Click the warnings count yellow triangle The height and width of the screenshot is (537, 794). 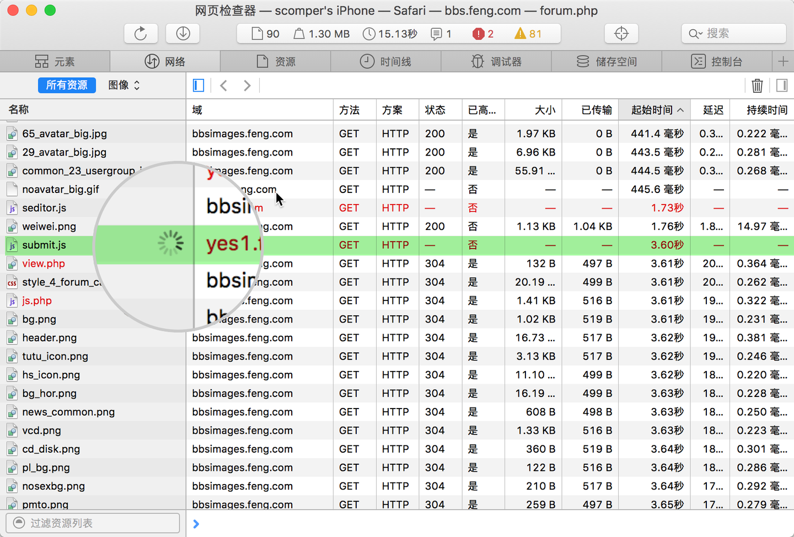(520, 34)
